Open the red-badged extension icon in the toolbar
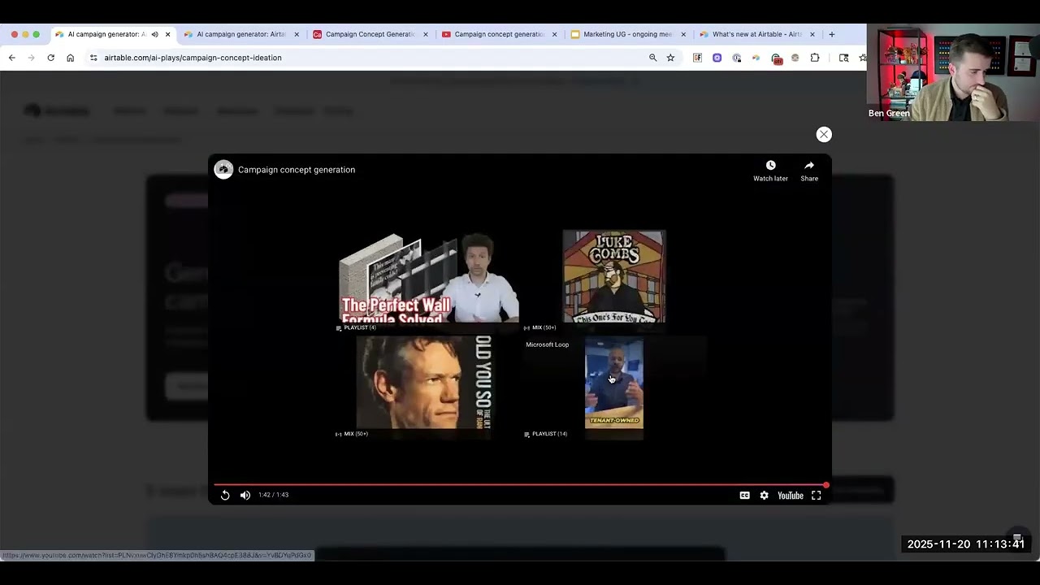Viewport: 1040px width, 585px height. (776, 58)
